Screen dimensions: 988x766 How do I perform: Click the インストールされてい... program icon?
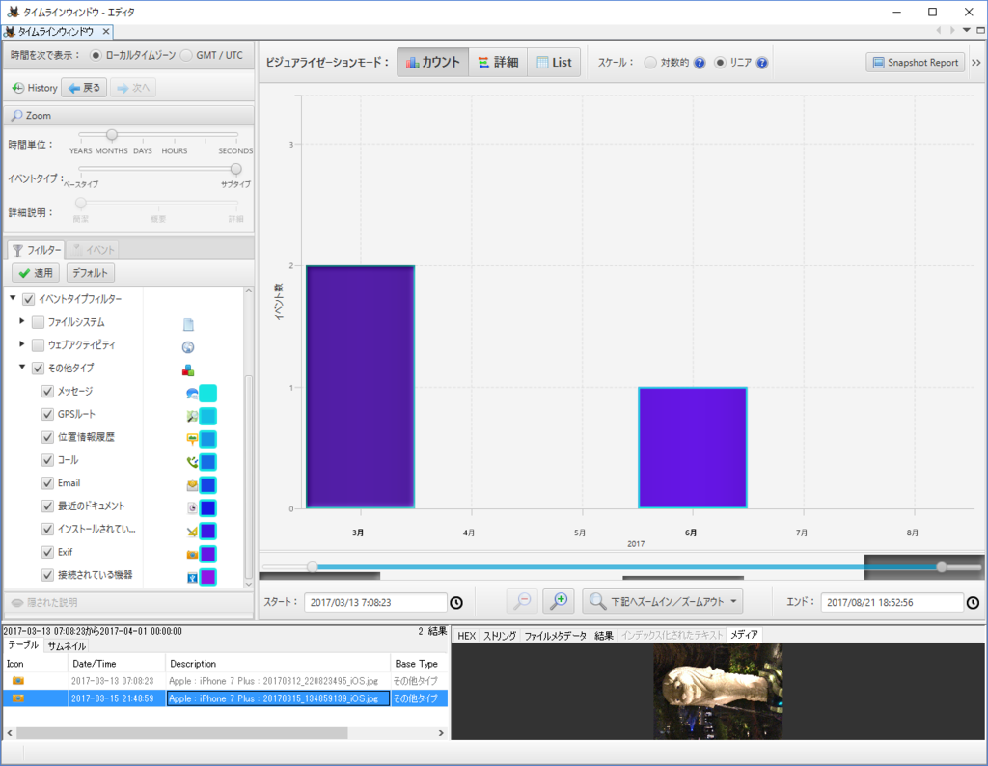pos(192,532)
